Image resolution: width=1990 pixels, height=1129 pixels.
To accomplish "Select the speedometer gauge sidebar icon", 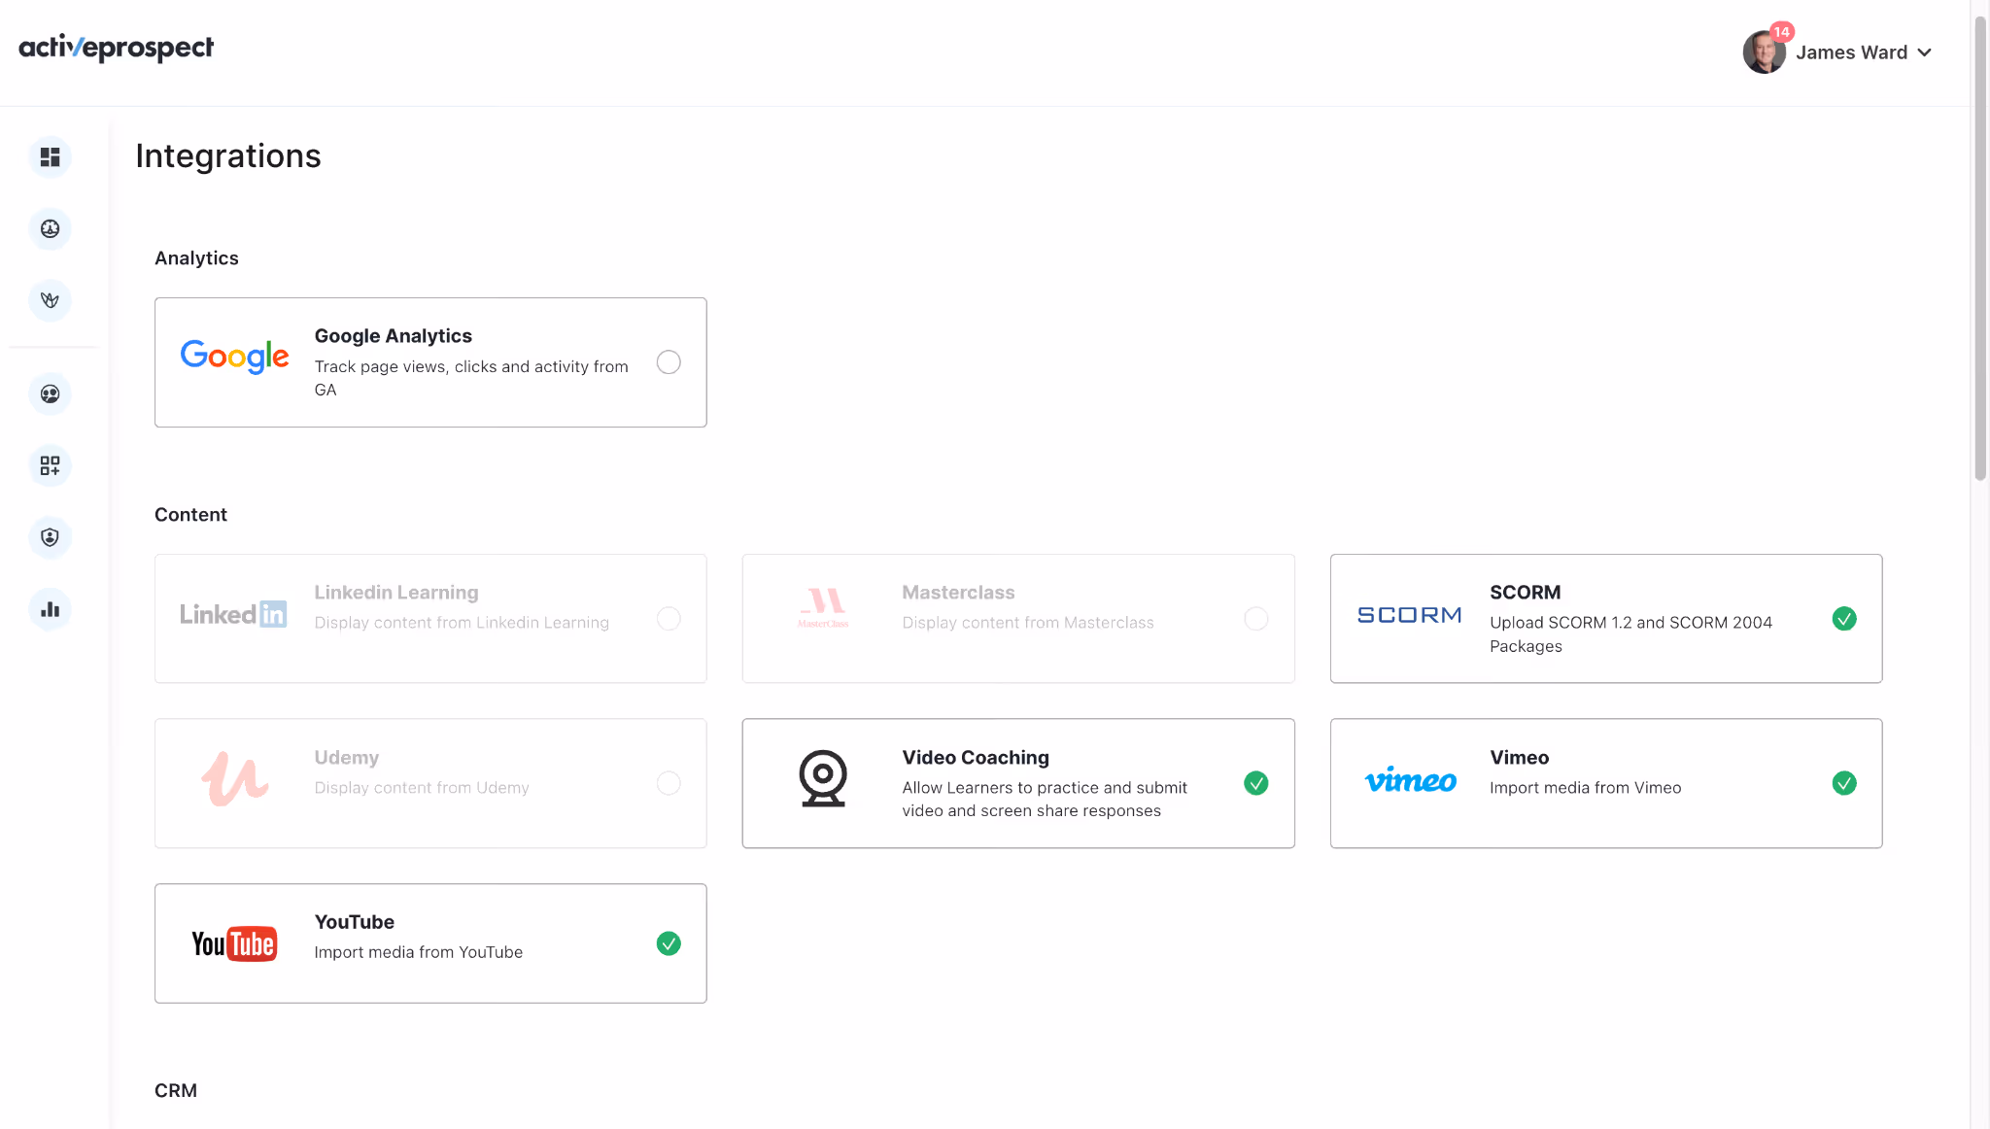I will click(50, 229).
